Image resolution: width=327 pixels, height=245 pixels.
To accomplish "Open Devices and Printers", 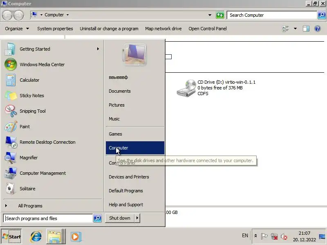I will pos(135,177).
